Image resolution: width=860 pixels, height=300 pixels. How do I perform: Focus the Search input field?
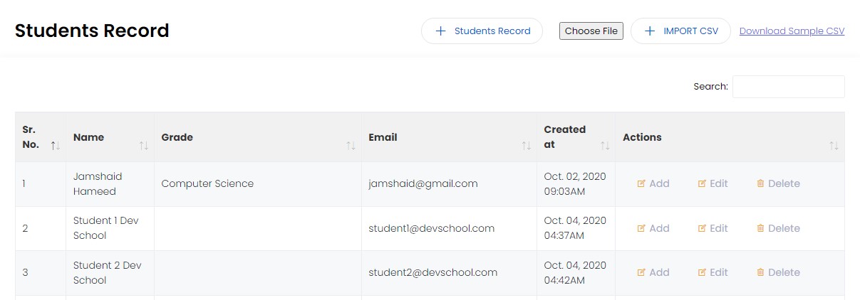tap(788, 87)
